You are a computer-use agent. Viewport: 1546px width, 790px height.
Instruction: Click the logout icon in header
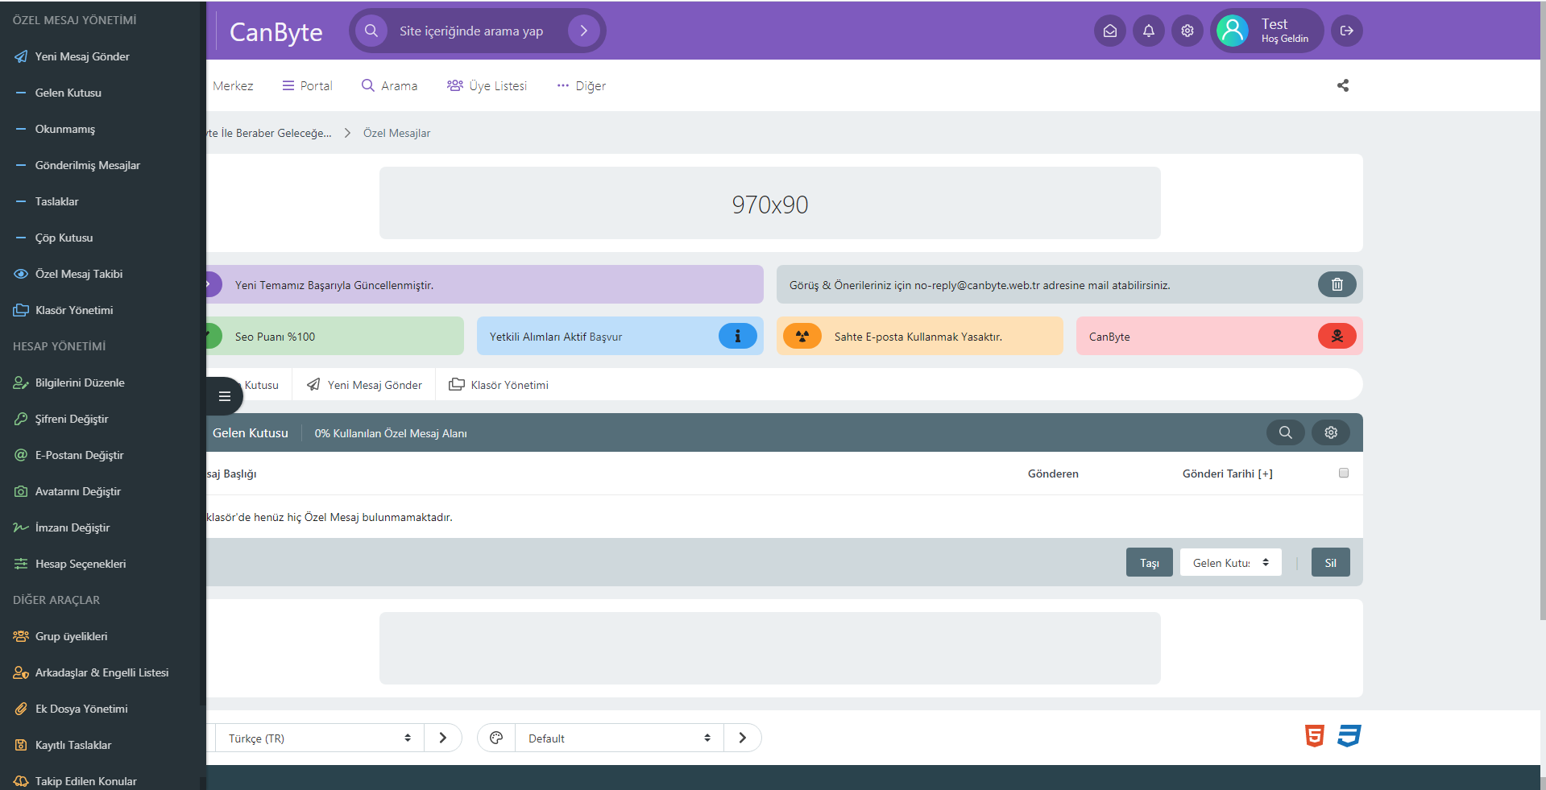click(x=1347, y=31)
